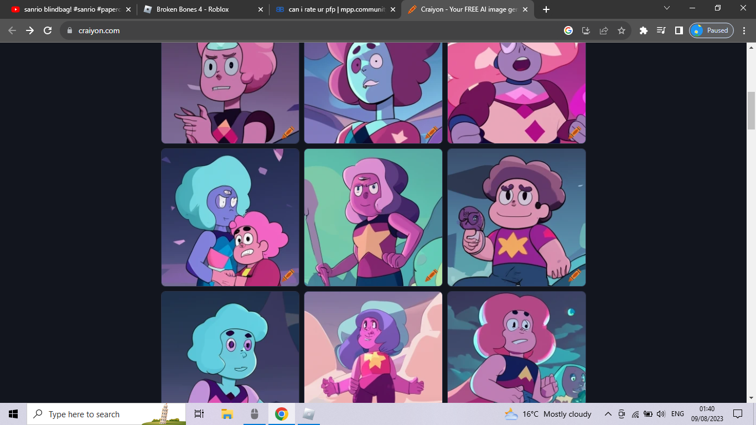
Task: Click the Google icon in the address bar
Action: 568,30
